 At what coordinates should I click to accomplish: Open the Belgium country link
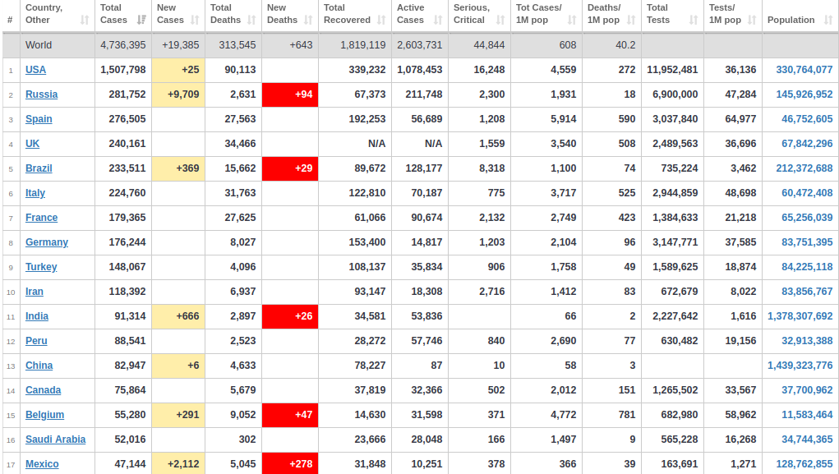pyautogui.click(x=45, y=414)
